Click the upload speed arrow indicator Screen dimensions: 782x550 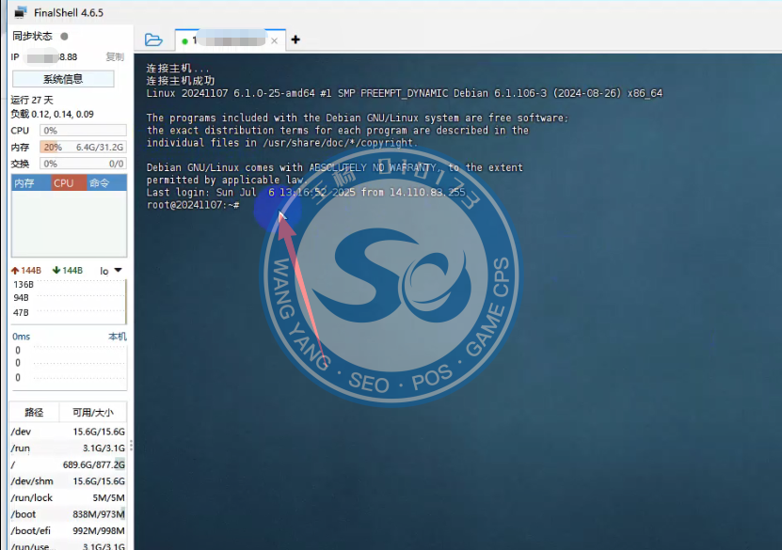[x=15, y=271]
